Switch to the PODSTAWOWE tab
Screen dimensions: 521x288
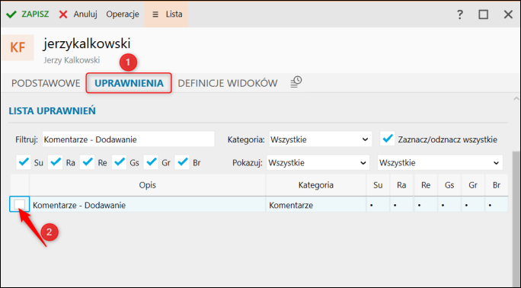[46, 83]
